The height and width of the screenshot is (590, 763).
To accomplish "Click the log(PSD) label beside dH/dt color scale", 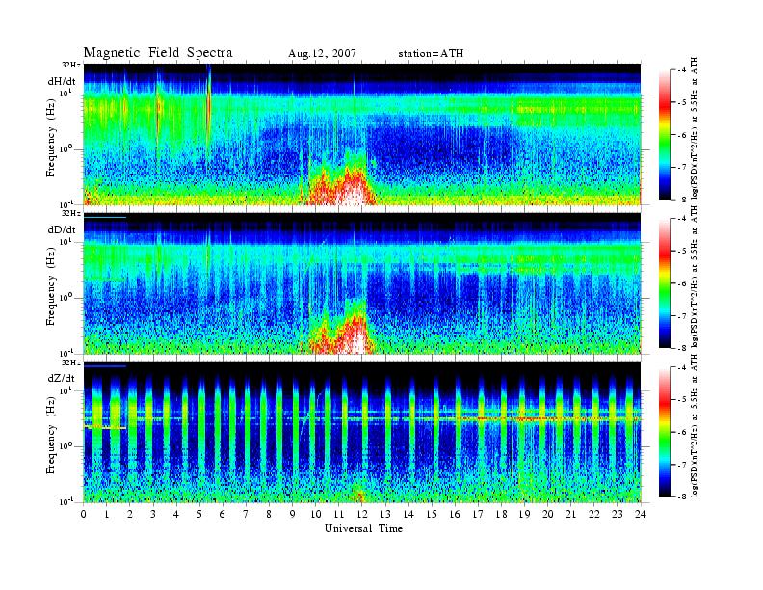I will [695, 128].
